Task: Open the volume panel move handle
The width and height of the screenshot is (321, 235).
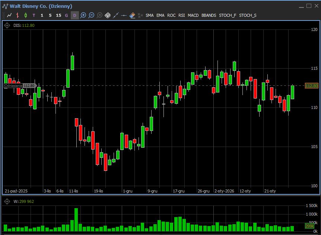Action: point(7,201)
